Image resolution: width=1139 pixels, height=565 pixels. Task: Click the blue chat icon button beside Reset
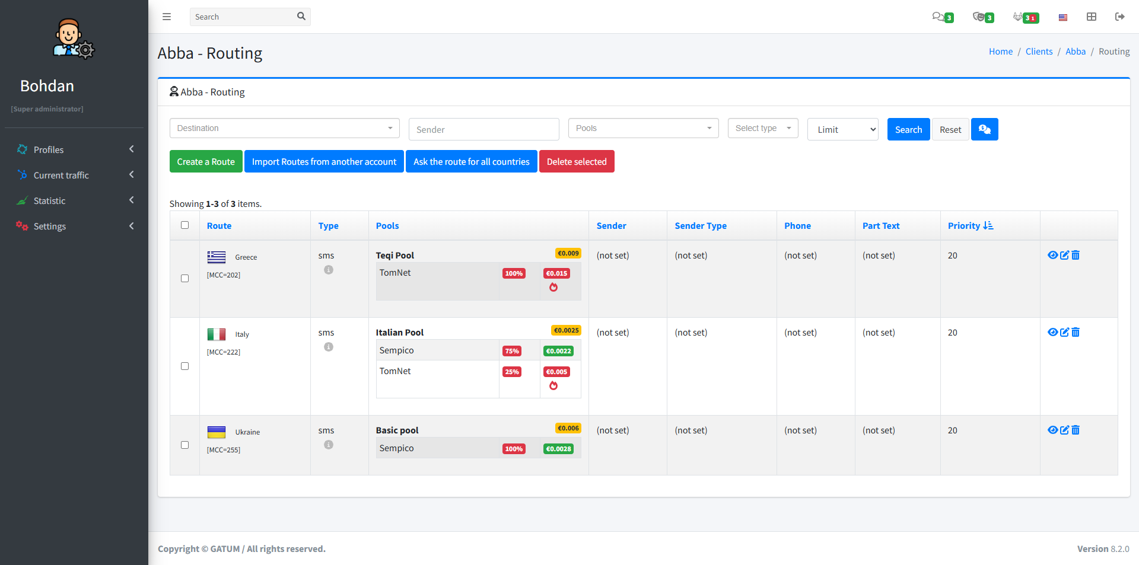(984, 129)
